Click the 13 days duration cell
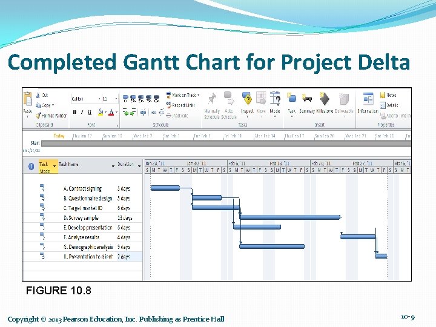The width and height of the screenshot is (436, 327). (125, 218)
